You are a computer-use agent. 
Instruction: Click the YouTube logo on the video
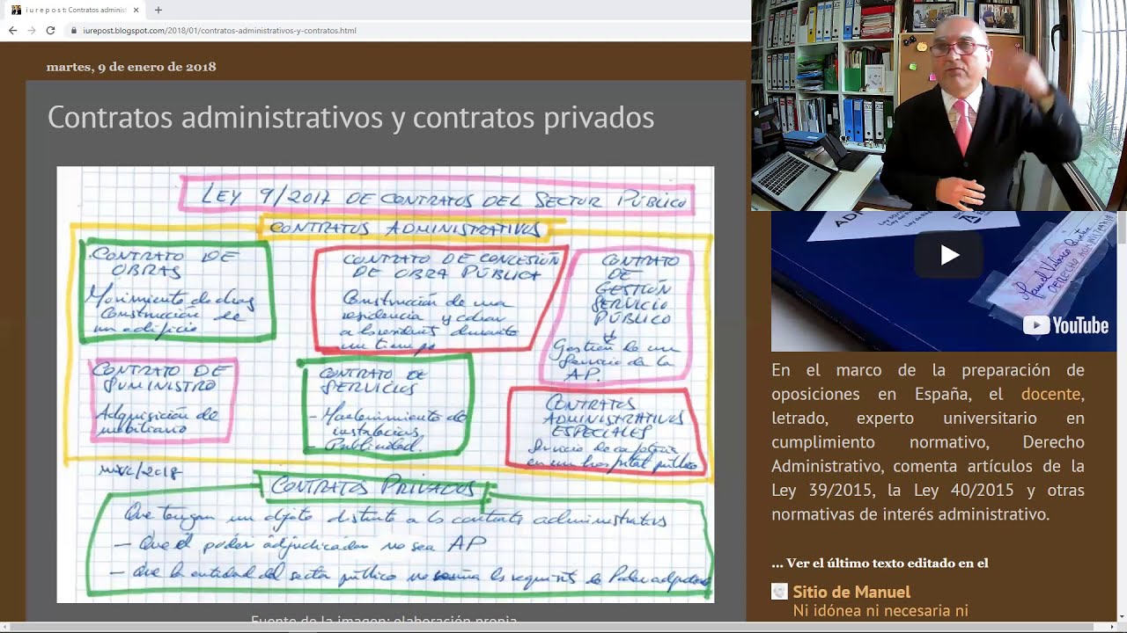pos(1065,325)
